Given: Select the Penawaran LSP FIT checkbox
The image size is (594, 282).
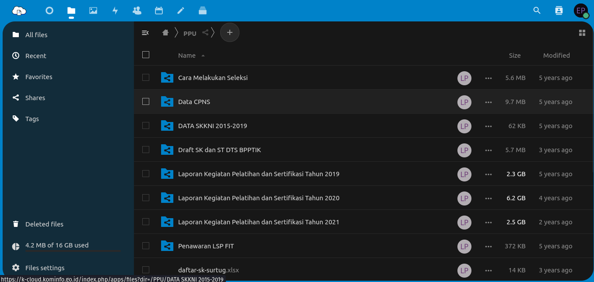Looking at the screenshot, I should tap(146, 246).
